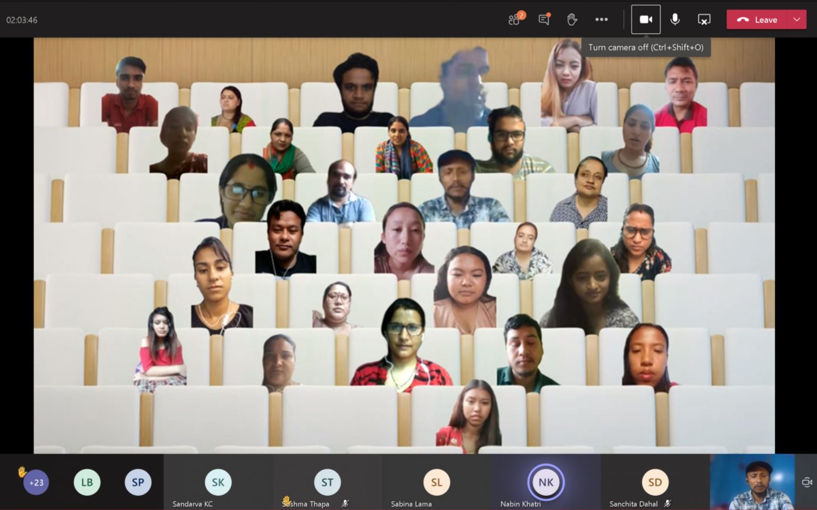
Task: Turn the camera off
Action: (x=645, y=19)
